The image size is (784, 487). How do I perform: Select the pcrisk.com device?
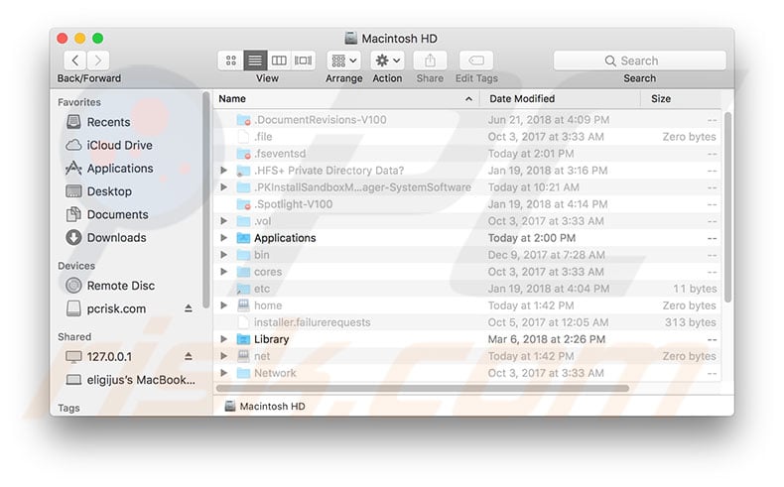click(x=106, y=308)
